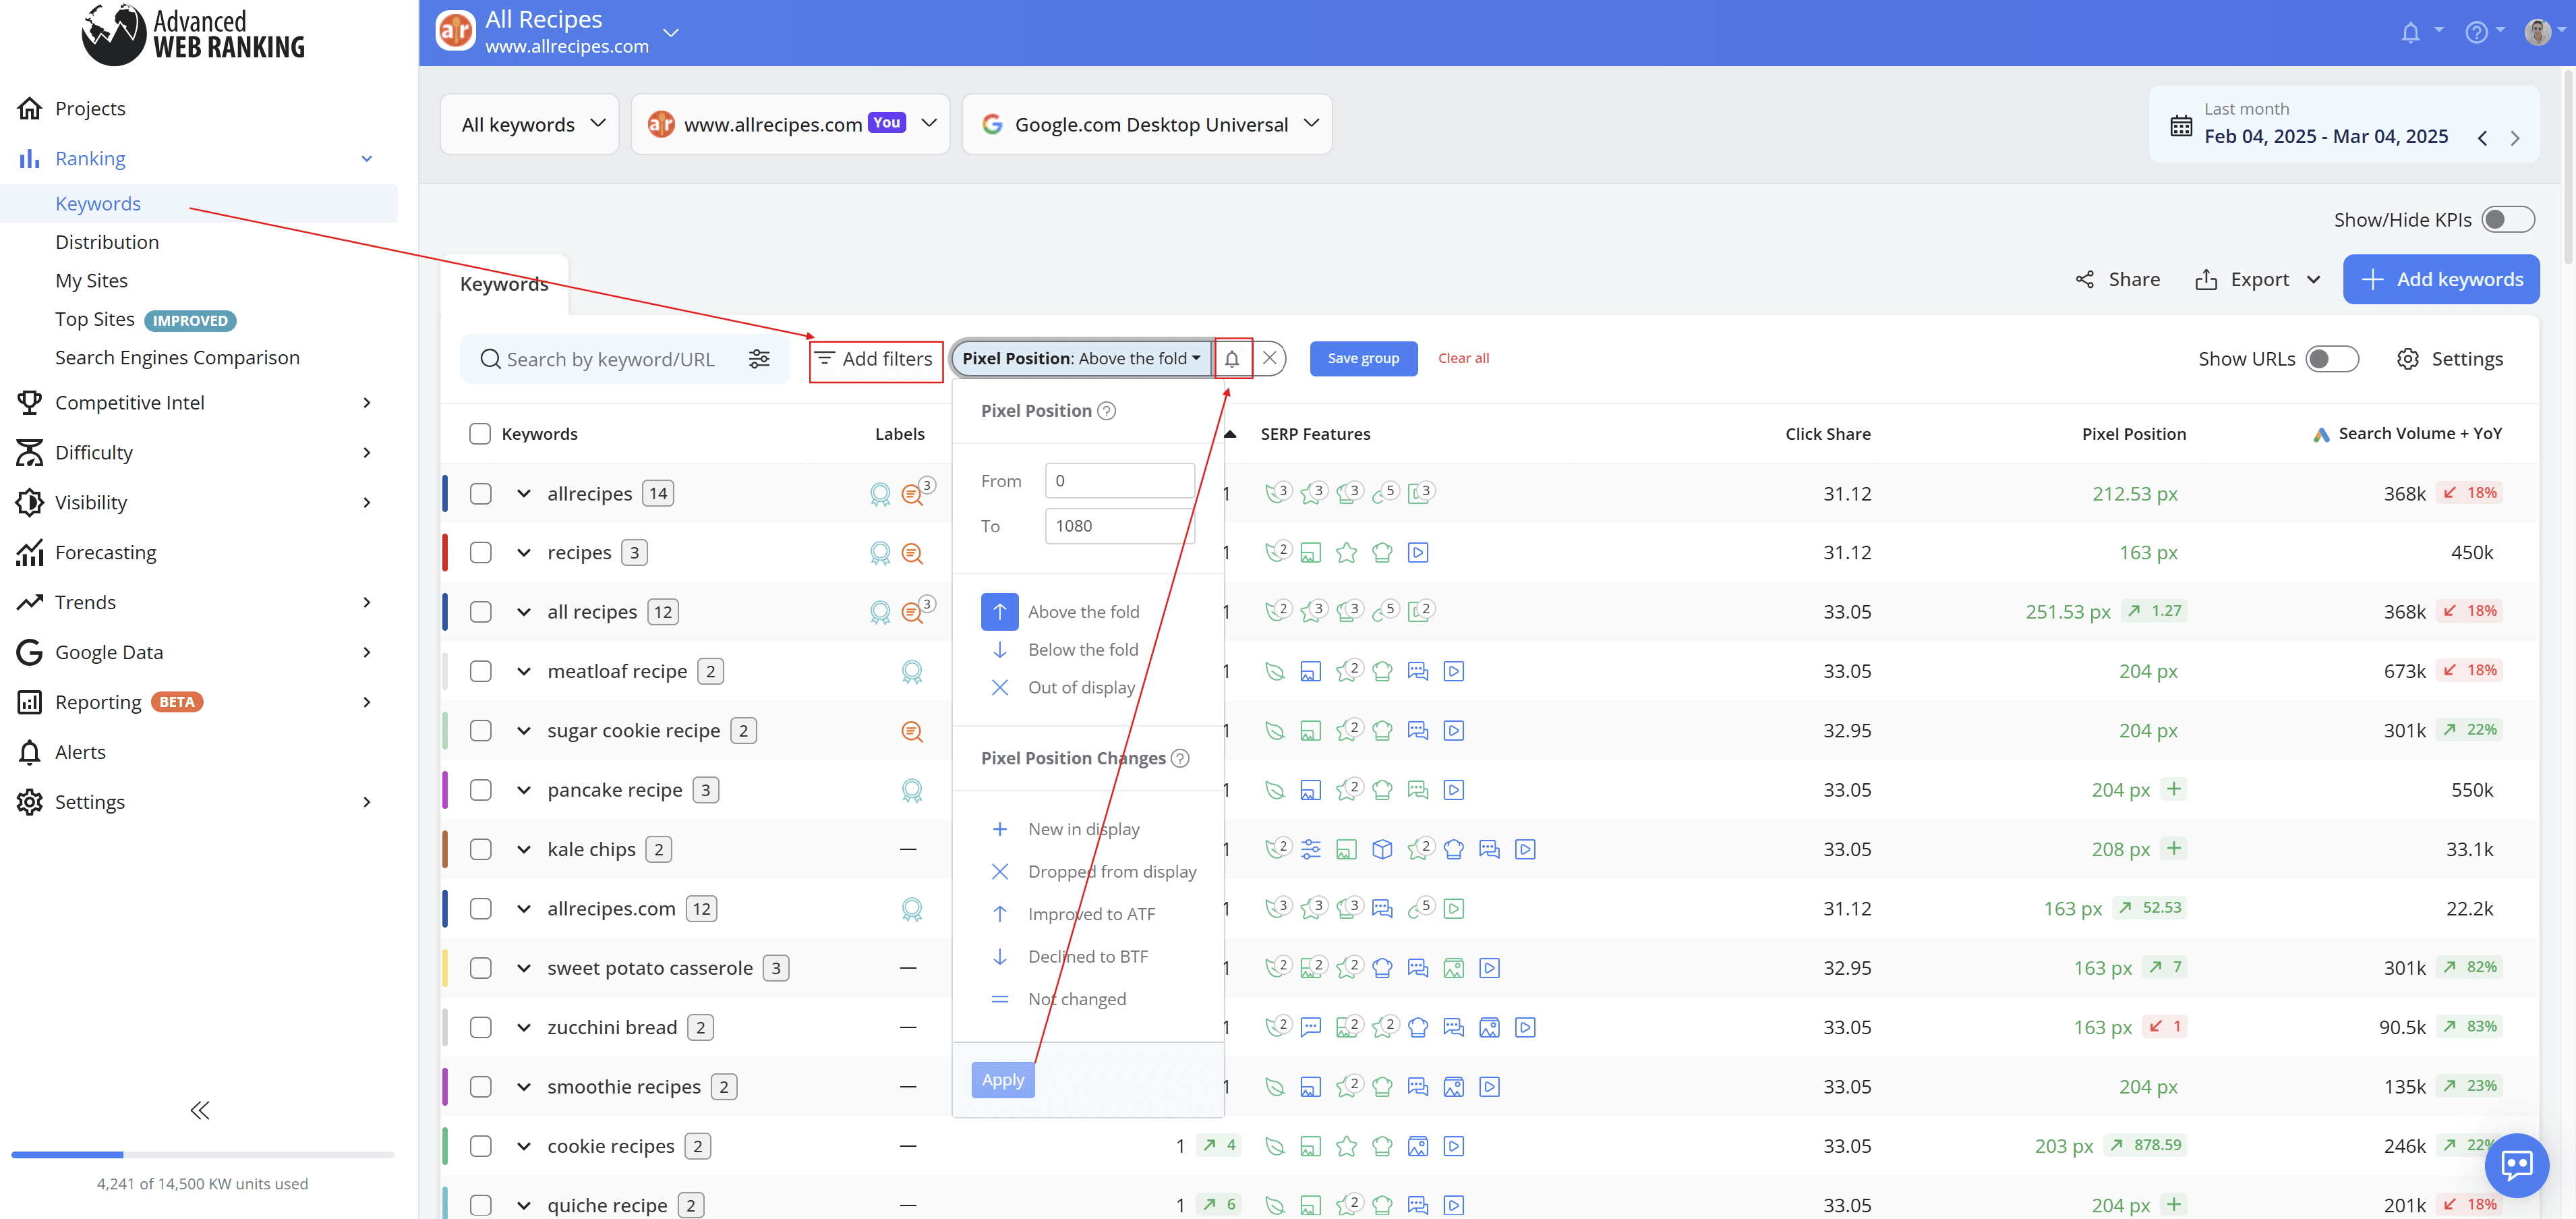Open the user profile avatar menu
Screen dimensions: 2576x1219
coord(2538,32)
